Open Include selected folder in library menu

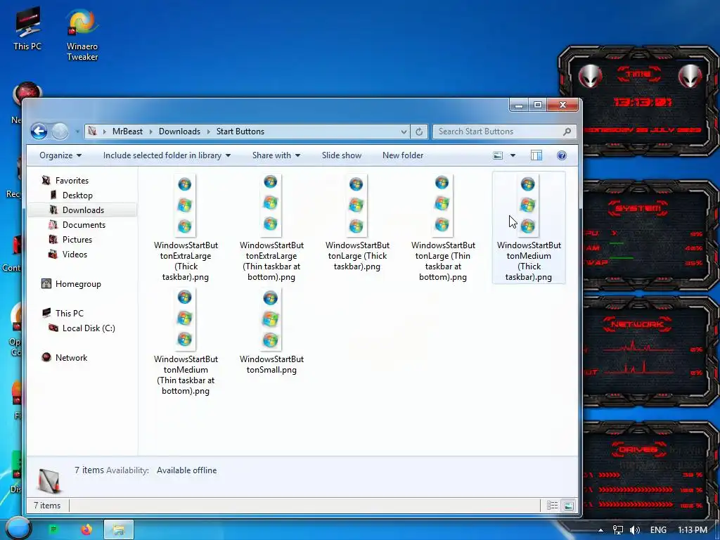[x=167, y=155]
